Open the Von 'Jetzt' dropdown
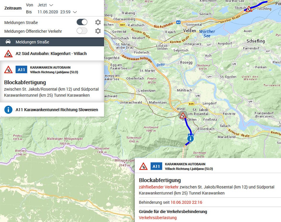The image size is (281, 222). tap(45, 5)
